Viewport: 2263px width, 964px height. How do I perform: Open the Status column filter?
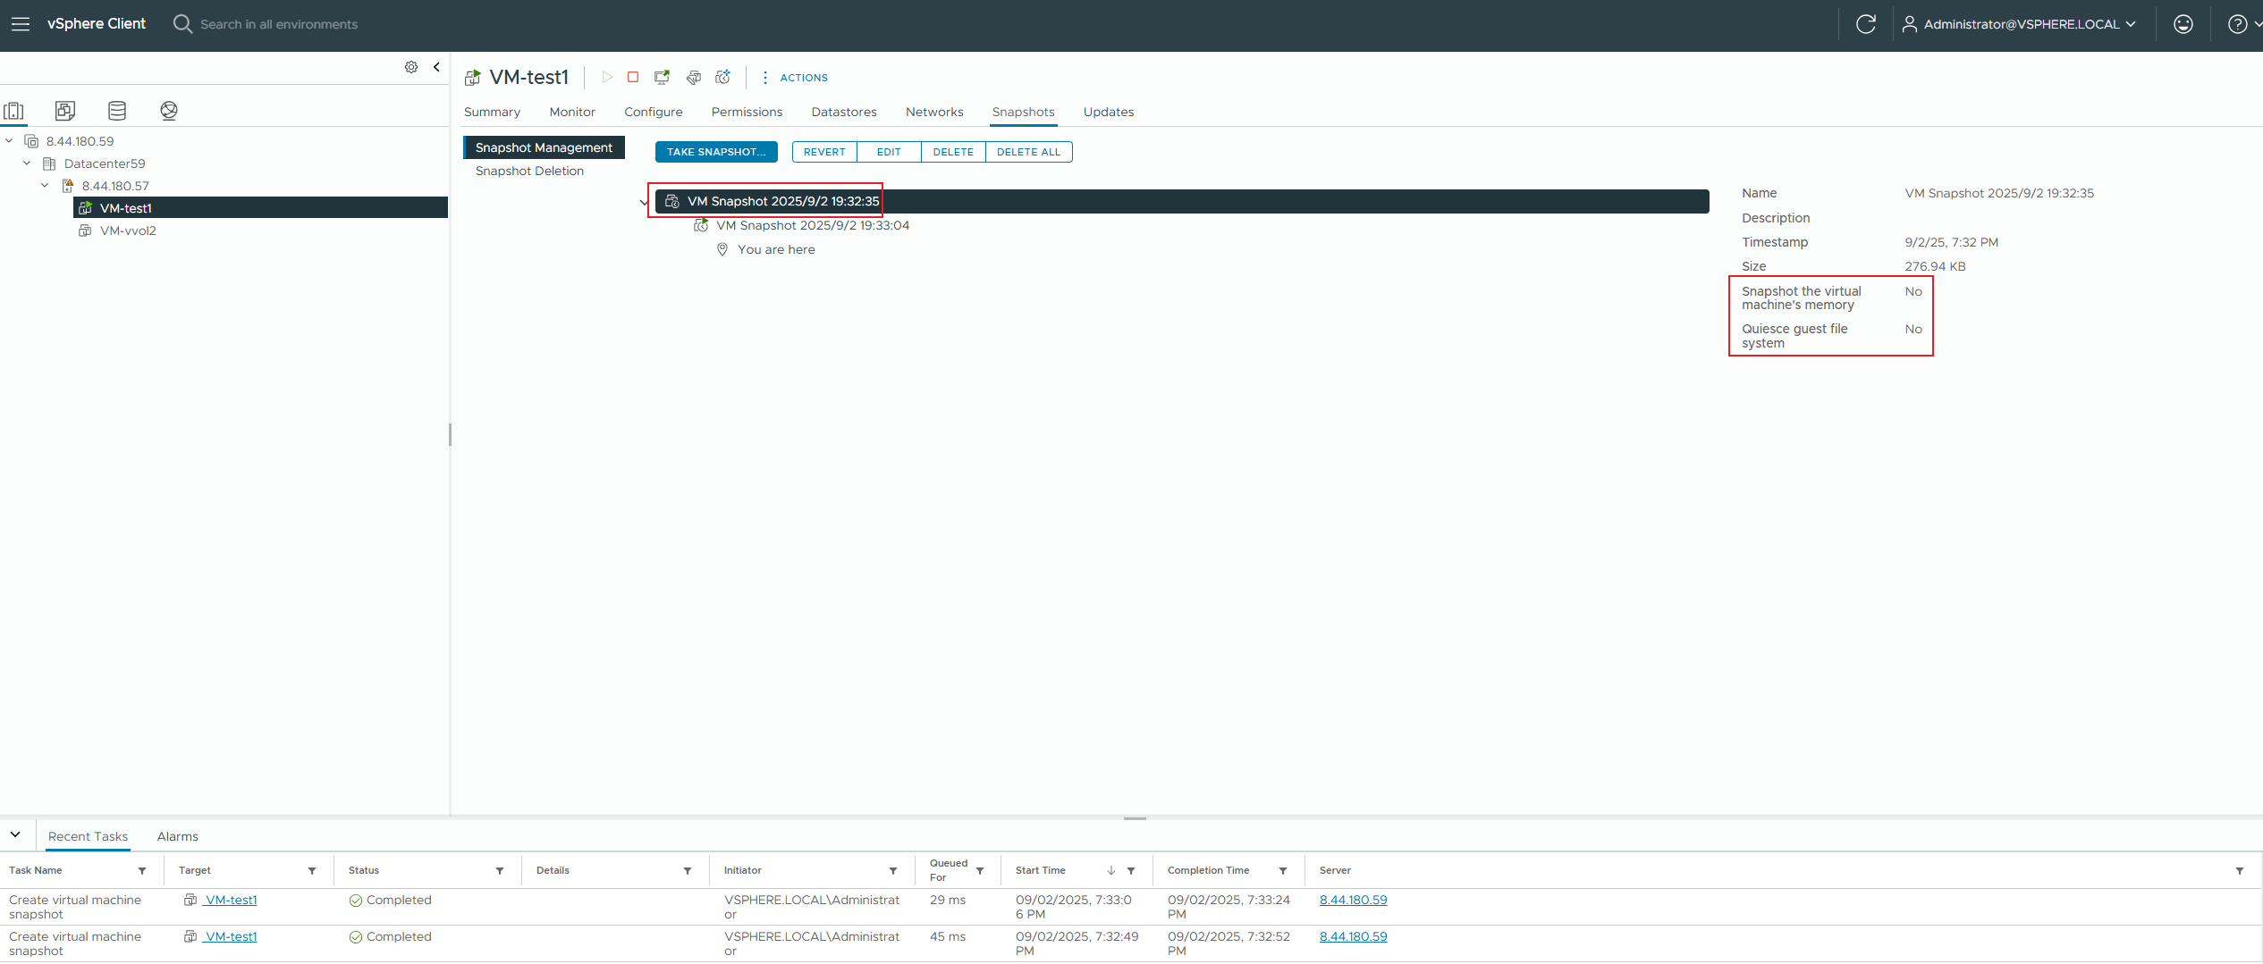(x=500, y=871)
